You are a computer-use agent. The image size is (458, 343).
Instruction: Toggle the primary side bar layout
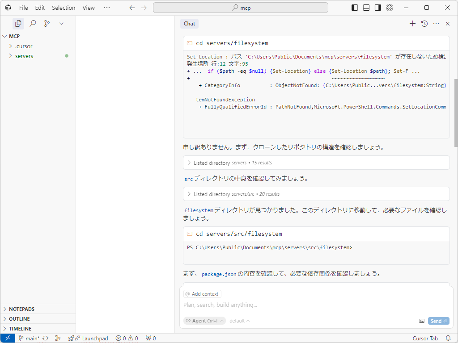[x=355, y=8]
